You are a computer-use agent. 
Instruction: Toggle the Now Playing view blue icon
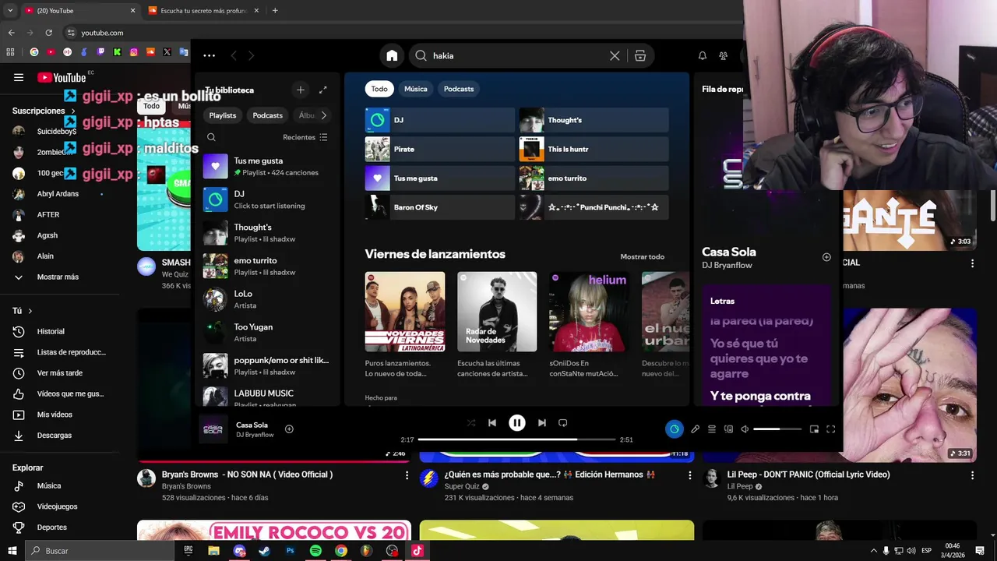675,429
